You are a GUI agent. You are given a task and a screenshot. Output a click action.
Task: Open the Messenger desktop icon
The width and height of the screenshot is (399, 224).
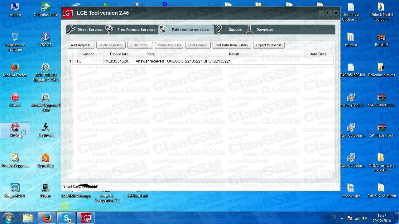pos(351,191)
